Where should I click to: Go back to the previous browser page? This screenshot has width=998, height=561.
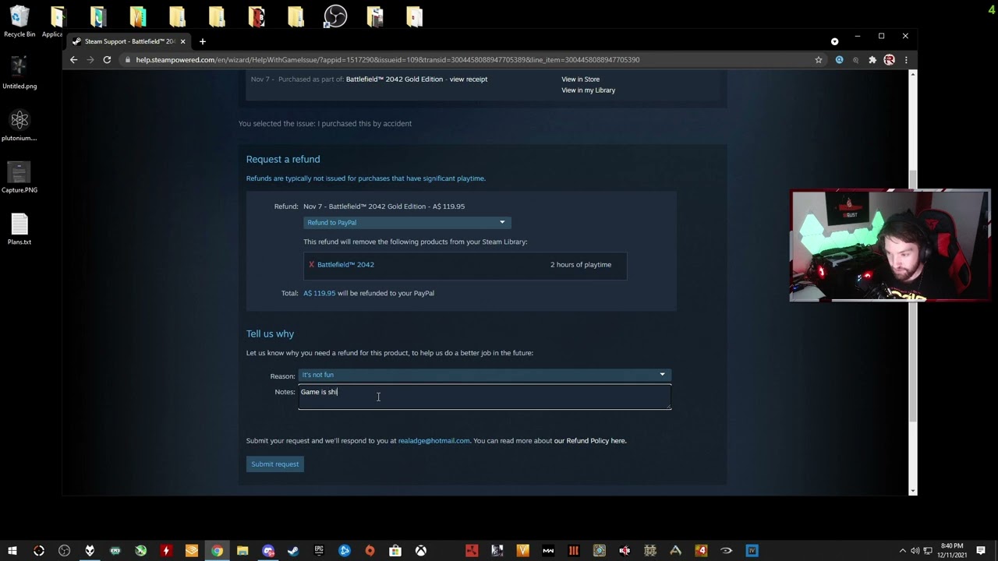coord(74,60)
